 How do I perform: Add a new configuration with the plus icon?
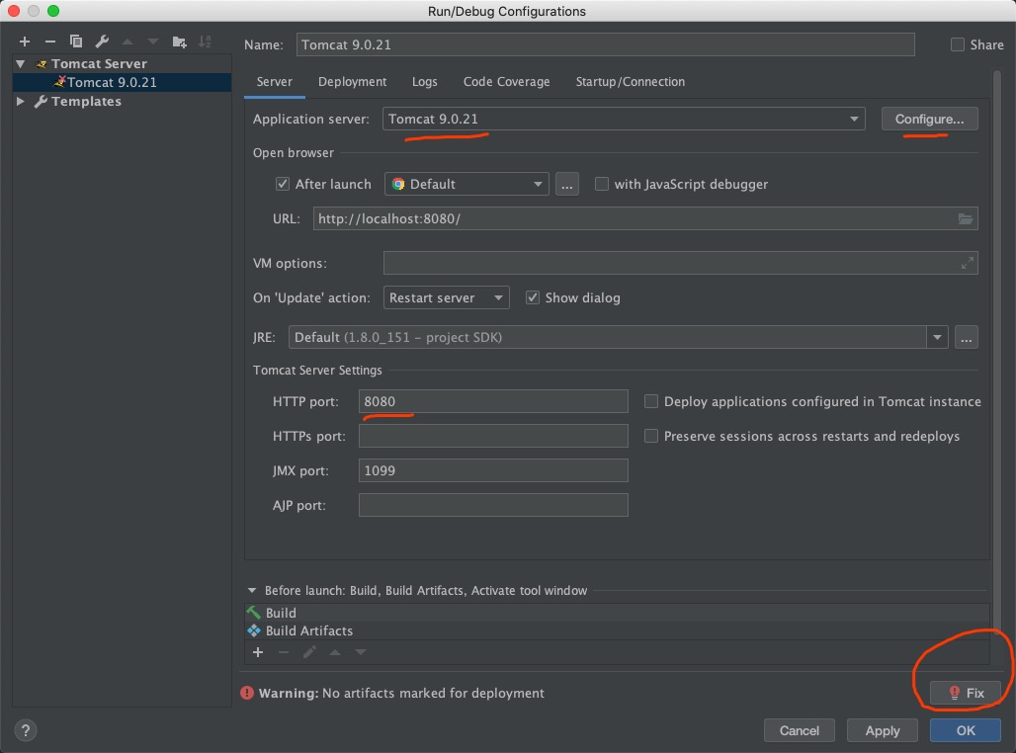(x=25, y=42)
